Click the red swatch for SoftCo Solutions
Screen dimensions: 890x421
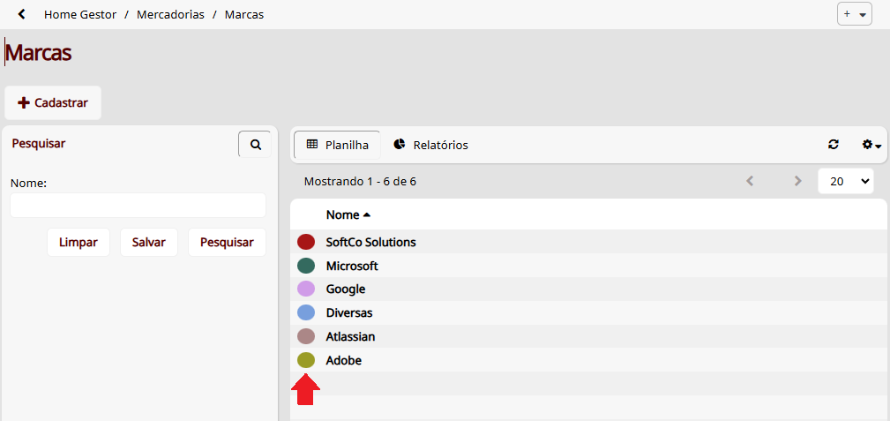(306, 242)
